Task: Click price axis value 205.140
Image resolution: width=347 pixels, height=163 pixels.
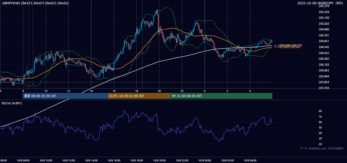Action: pyautogui.click(x=324, y=18)
